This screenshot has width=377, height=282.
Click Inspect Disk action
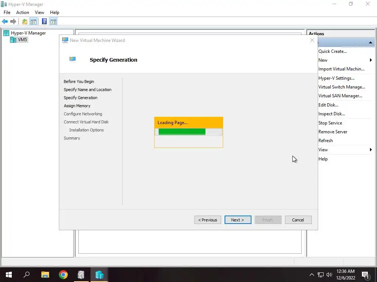(x=332, y=114)
